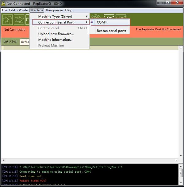
Task: Click console line with 20mm_Calibration_Box.stl path
Action: coord(71,167)
